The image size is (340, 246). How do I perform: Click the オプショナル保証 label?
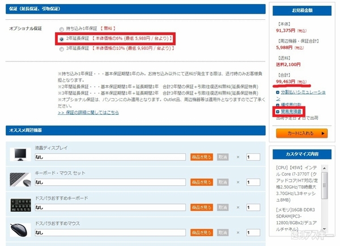pyautogui.click(x=25, y=28)
